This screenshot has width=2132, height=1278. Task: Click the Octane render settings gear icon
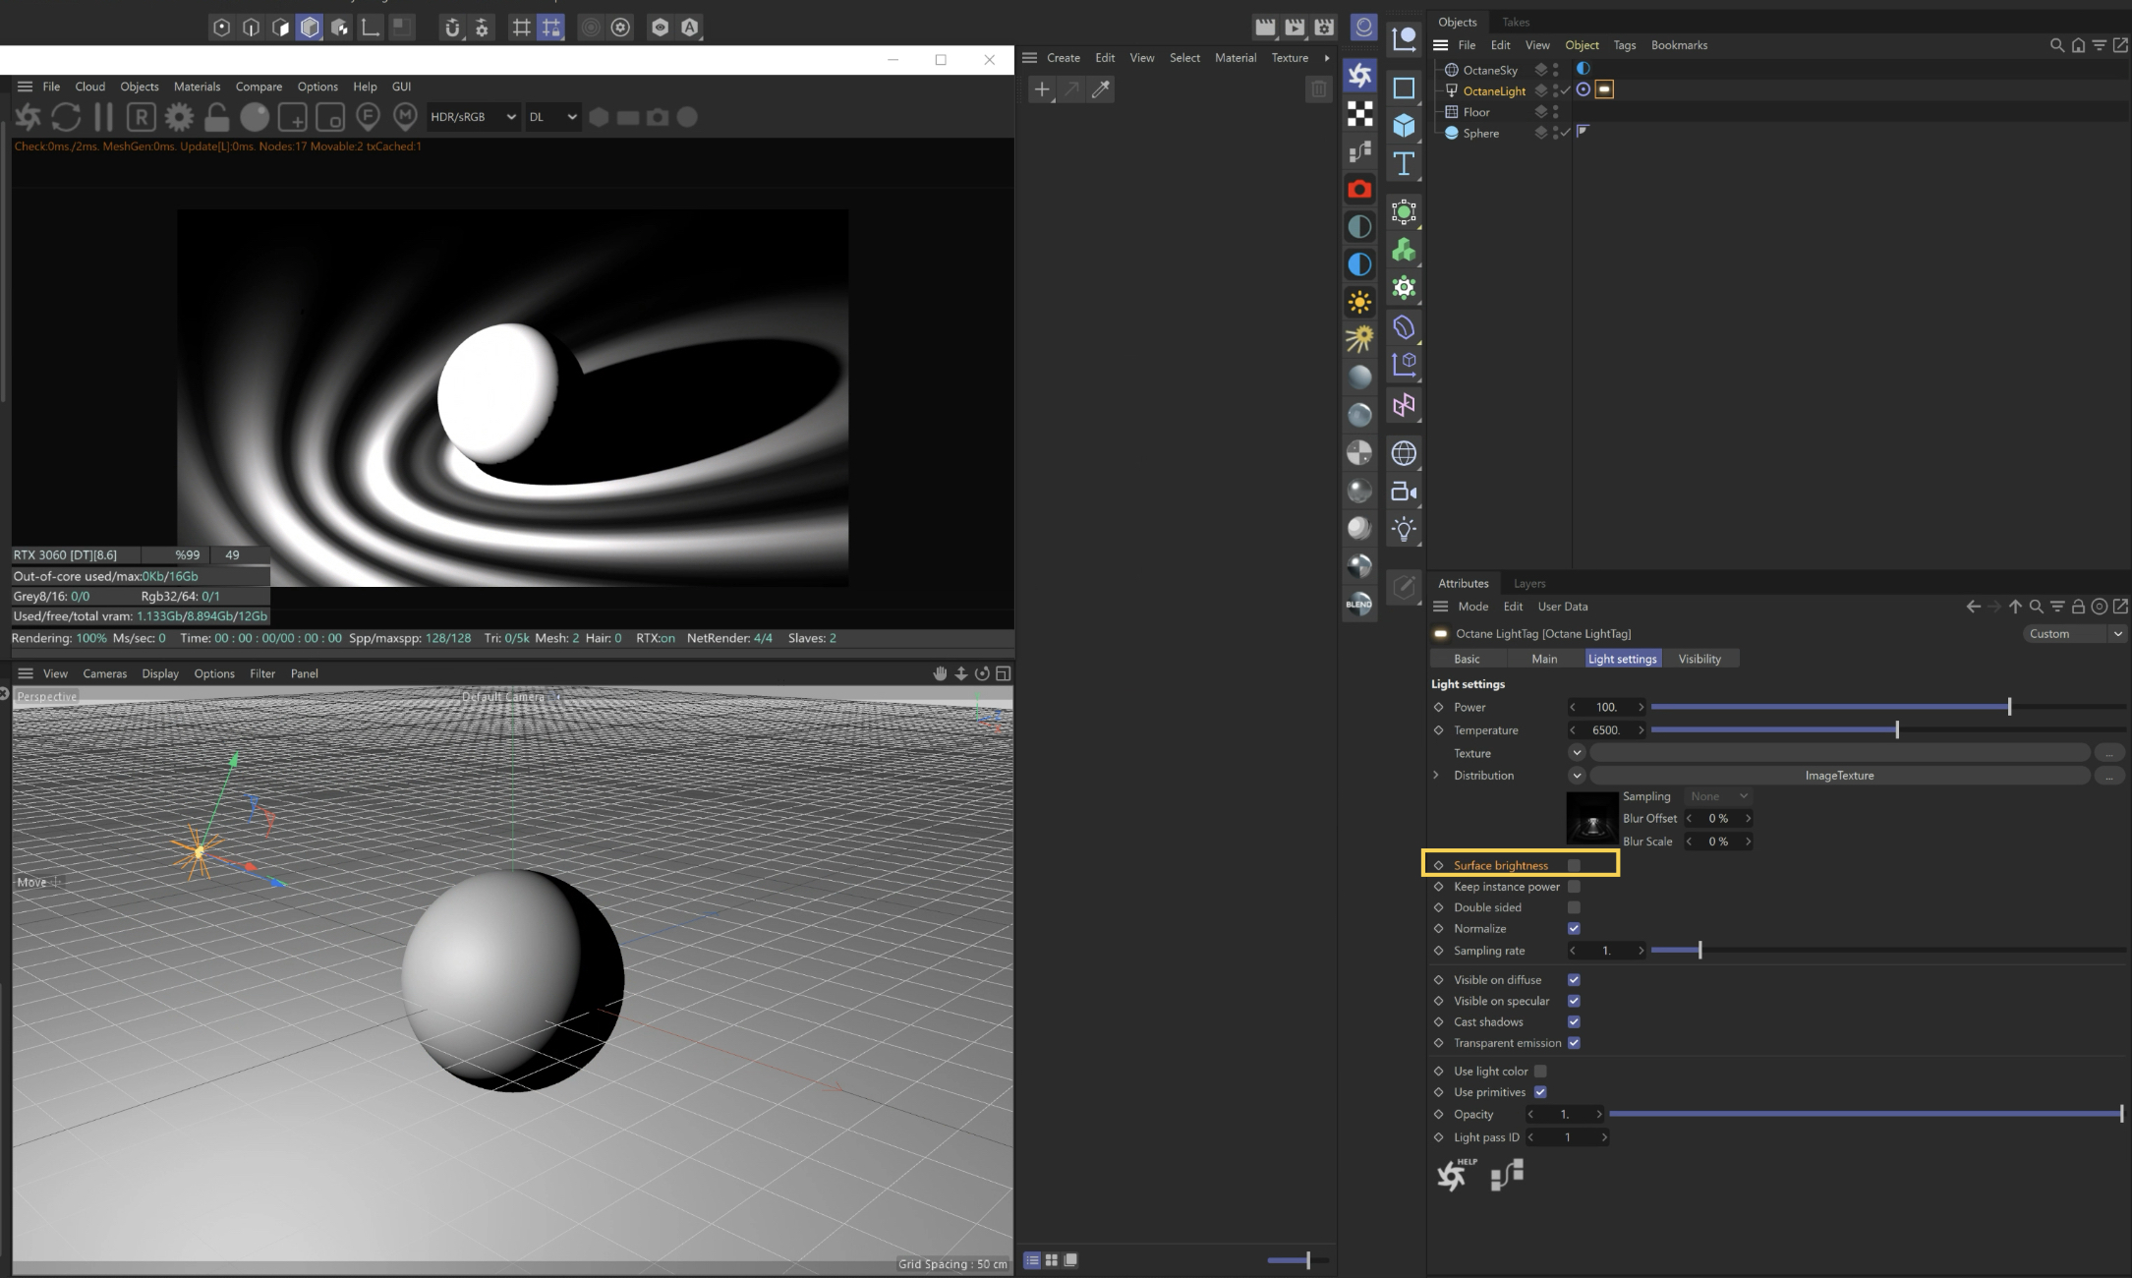[x=179, y=117]
